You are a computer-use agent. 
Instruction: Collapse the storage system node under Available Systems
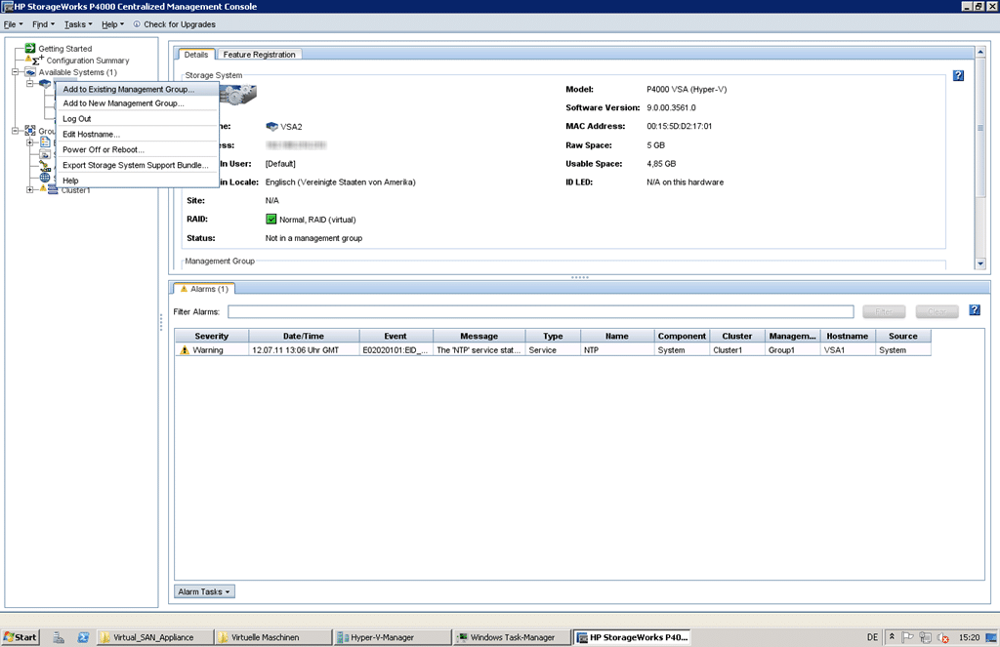(x=29, y=84)
